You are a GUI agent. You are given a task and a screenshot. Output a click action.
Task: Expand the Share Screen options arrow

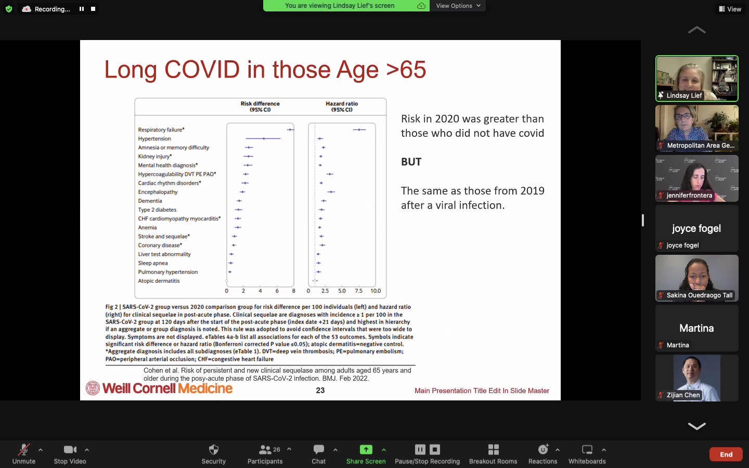tap(384, 450)
